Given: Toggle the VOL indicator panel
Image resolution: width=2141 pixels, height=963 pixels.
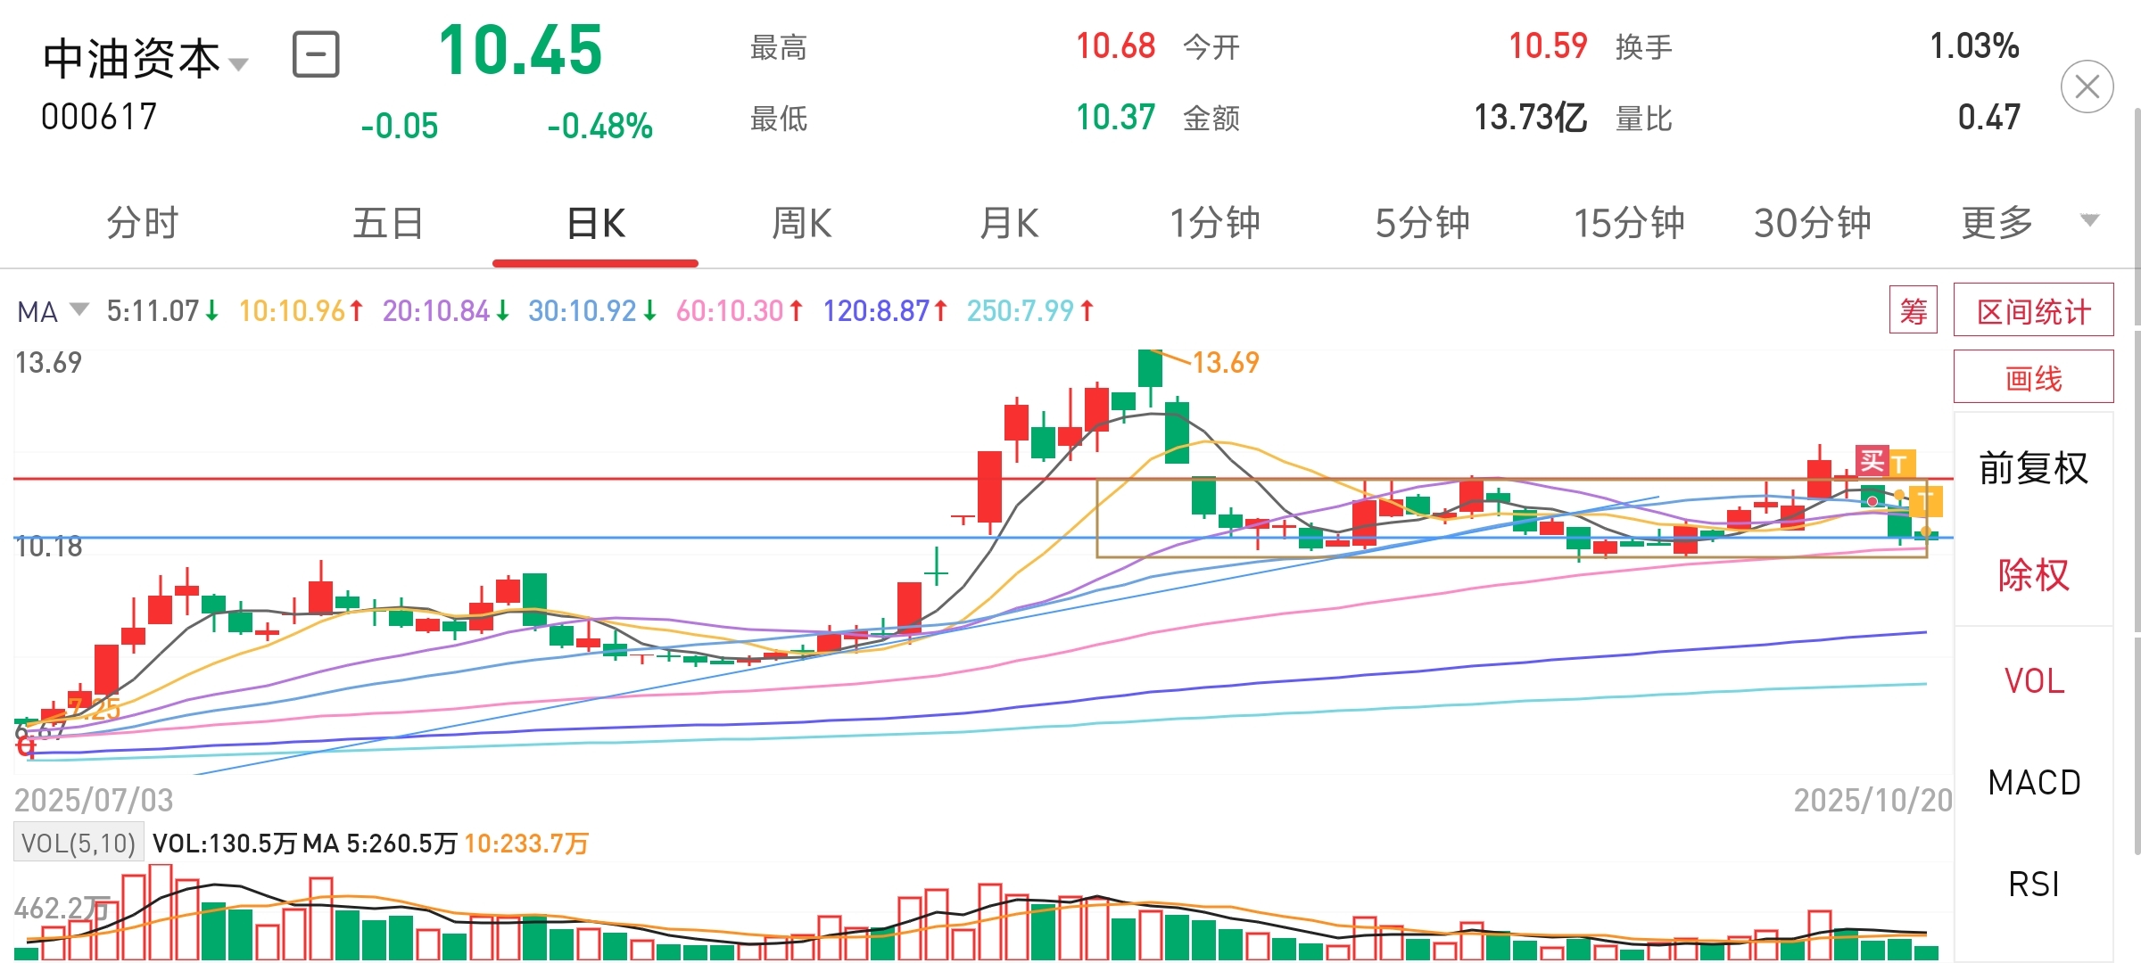Looking at the screenshot, I should [2033, 680].
